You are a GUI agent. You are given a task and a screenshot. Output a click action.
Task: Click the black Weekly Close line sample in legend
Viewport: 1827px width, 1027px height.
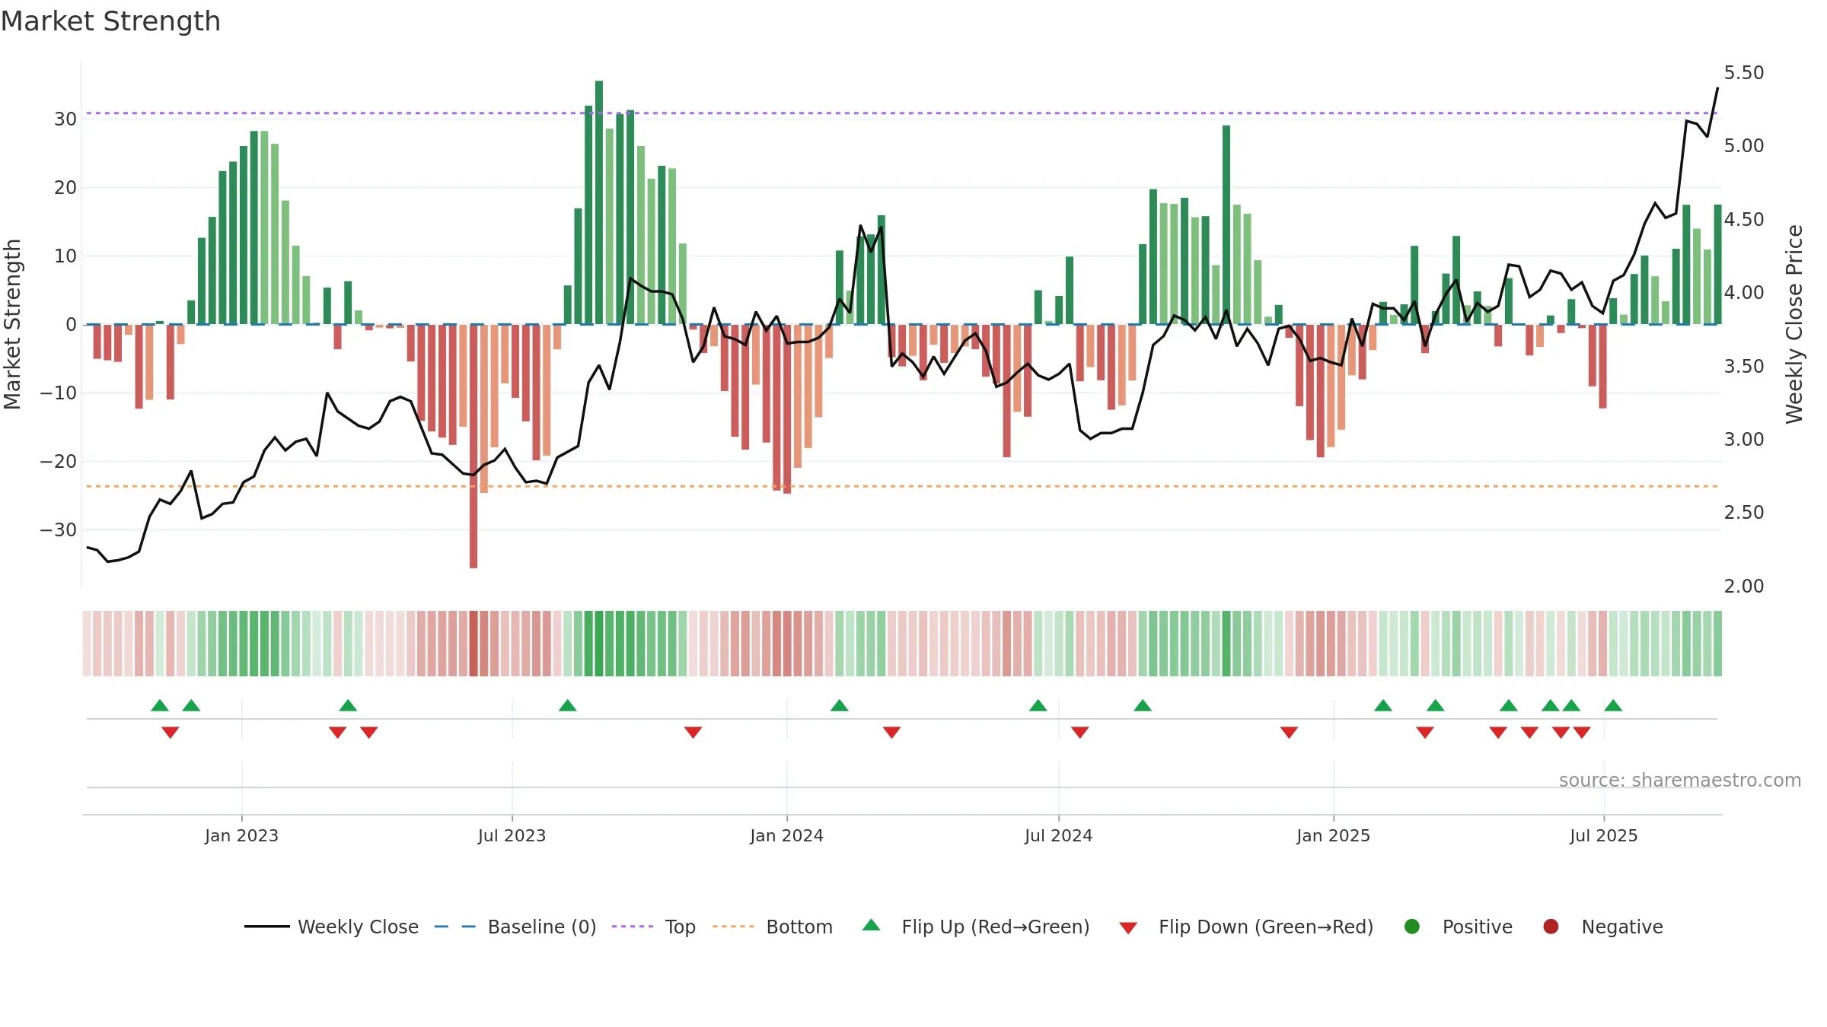coord(267,927)
